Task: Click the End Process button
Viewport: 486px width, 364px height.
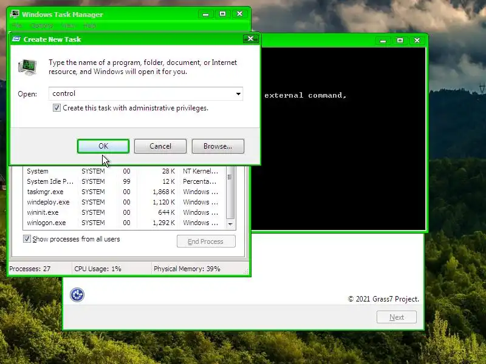Action: (x=206, y=241)
